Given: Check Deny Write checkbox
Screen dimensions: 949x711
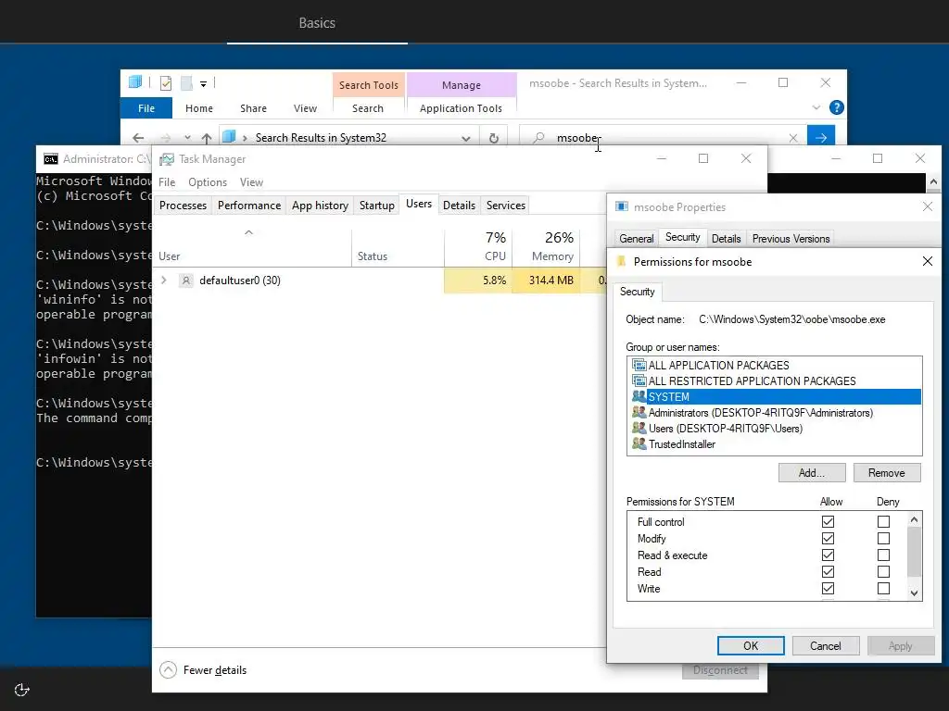Looking at the screenshot, I should pos(883,588).
